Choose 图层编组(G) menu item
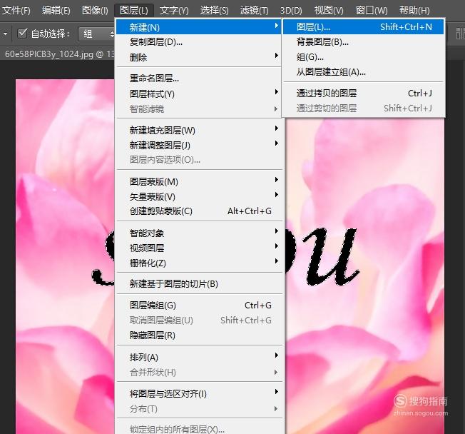The image size is (465, 434). tap(198, 306)
